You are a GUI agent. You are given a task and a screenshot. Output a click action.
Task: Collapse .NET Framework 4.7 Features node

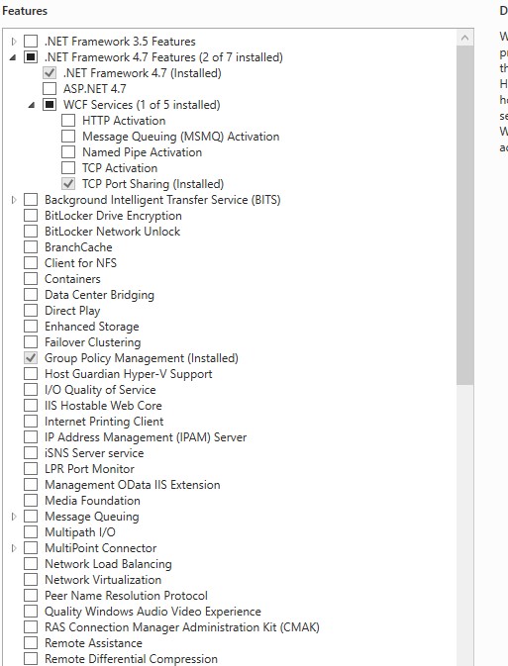coord(13,57)
